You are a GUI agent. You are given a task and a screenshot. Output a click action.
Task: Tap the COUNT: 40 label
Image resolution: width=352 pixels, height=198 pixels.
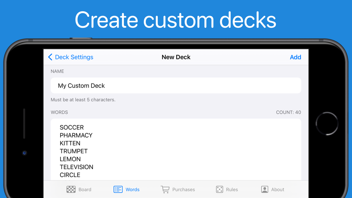pyautogui.click(x=288, y=113)
